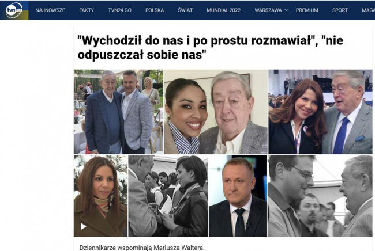Click the TVN24 logo icon

[14, 10]
